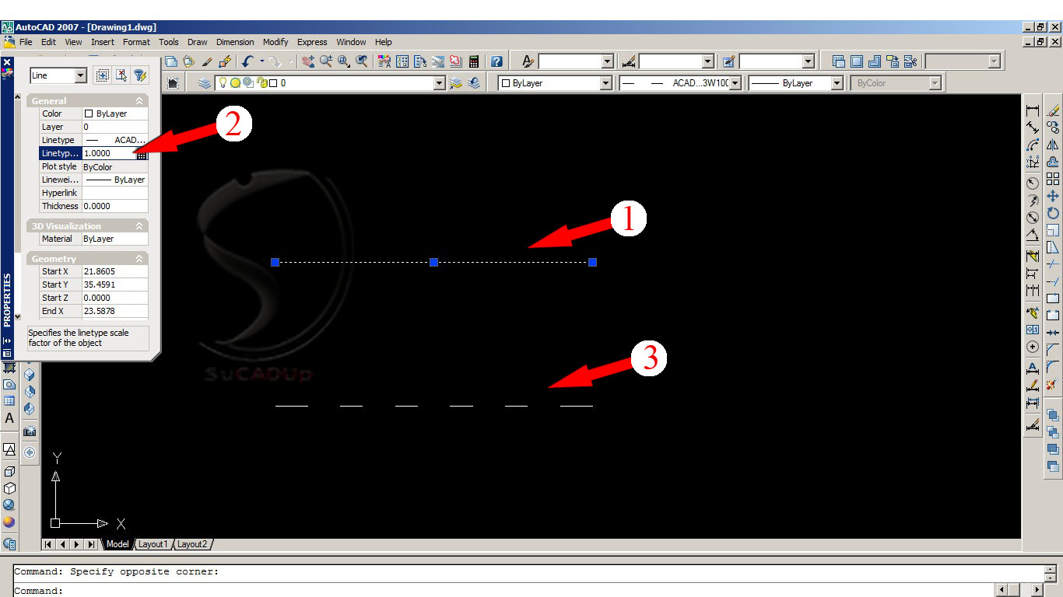Open the ByLayer color dropdown on the toolbar
Image resolution: width=1063 pixels, height=597 pixels.
pos(607,83)
